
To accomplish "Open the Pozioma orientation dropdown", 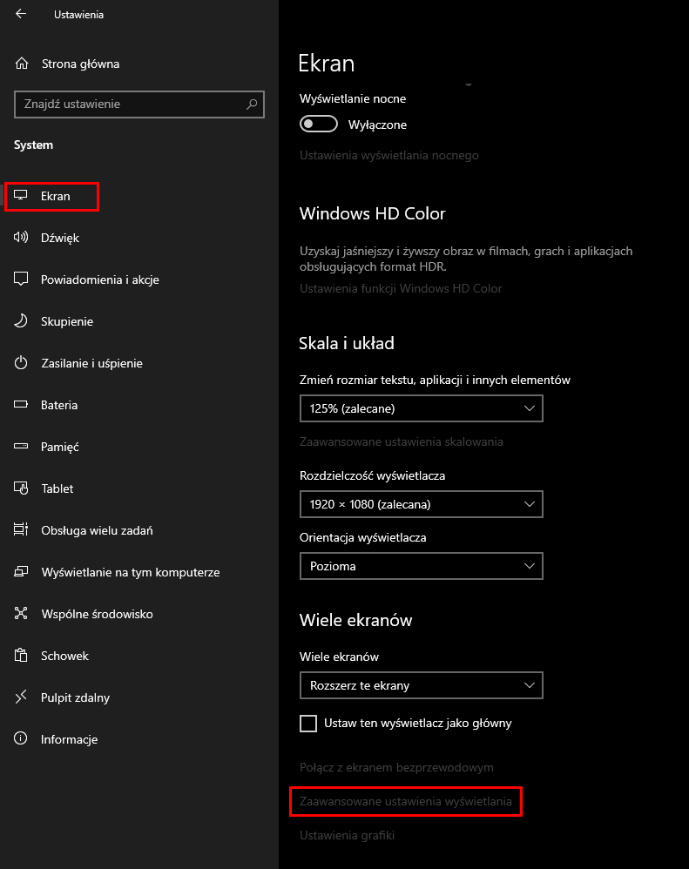I will tap(422, 566).
